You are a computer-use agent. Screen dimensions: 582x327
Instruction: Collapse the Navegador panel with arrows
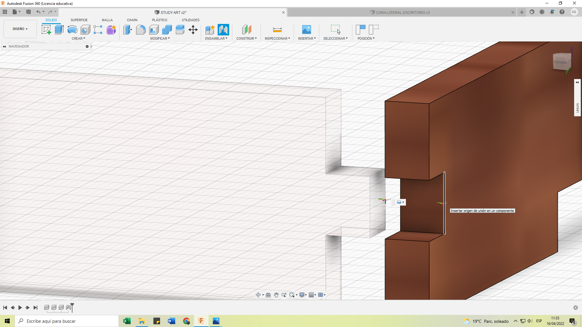click(4, 47)
